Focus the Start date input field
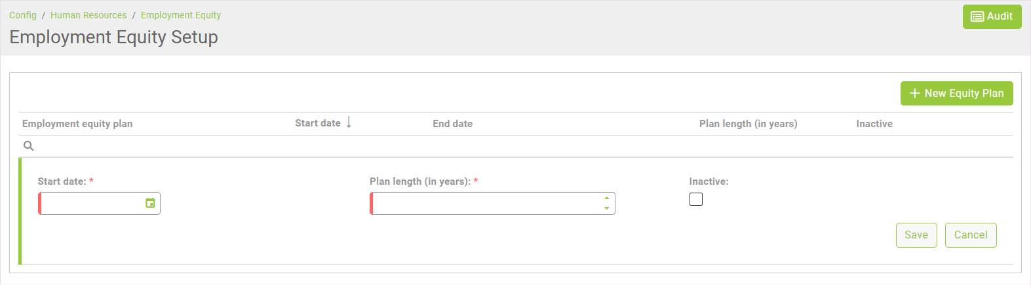Image resolution: width=1031 pixels, height=285 pixels. click(92, 203)
